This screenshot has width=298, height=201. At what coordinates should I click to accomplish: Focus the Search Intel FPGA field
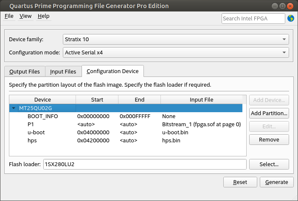[253, 18]
